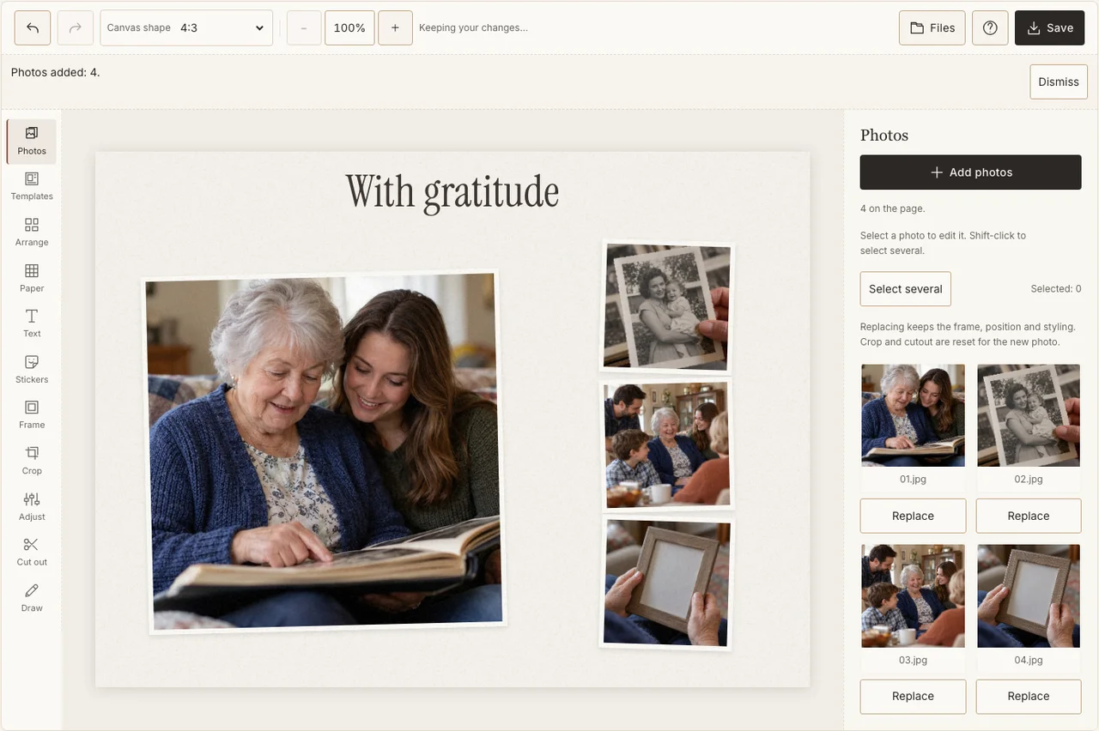The width and height of the screenshot is (1099, 731).
Task: Click the undo arrow button
Action: (33, 27)
